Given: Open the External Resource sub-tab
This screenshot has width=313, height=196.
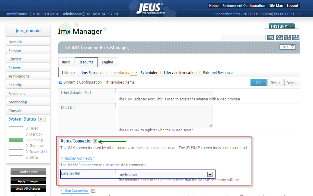Looking at the screenshot, I should coord(218,72).
